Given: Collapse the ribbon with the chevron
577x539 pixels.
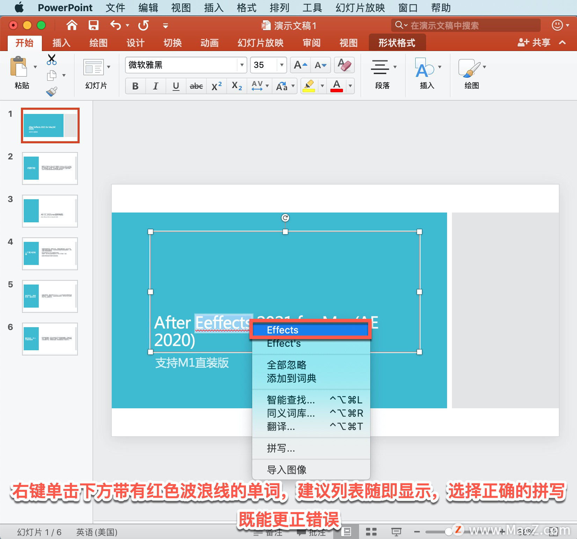Looking at the screenshot, I should pos(562,43).
